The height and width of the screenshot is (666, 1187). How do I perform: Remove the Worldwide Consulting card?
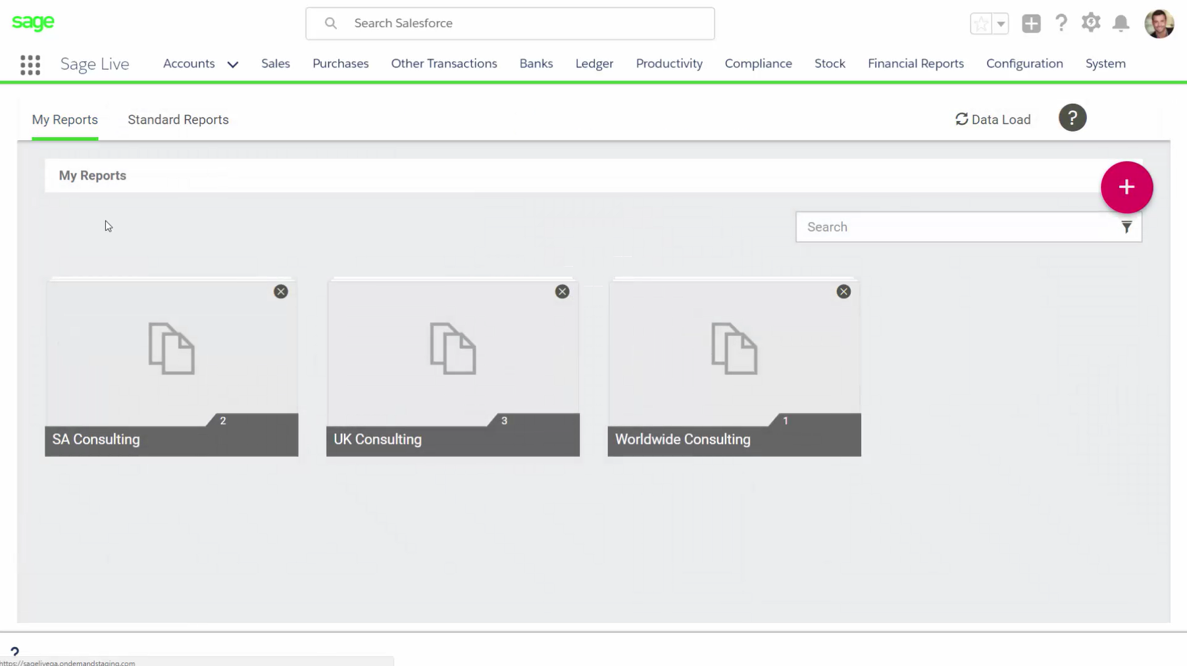click(x=844, y=292)
